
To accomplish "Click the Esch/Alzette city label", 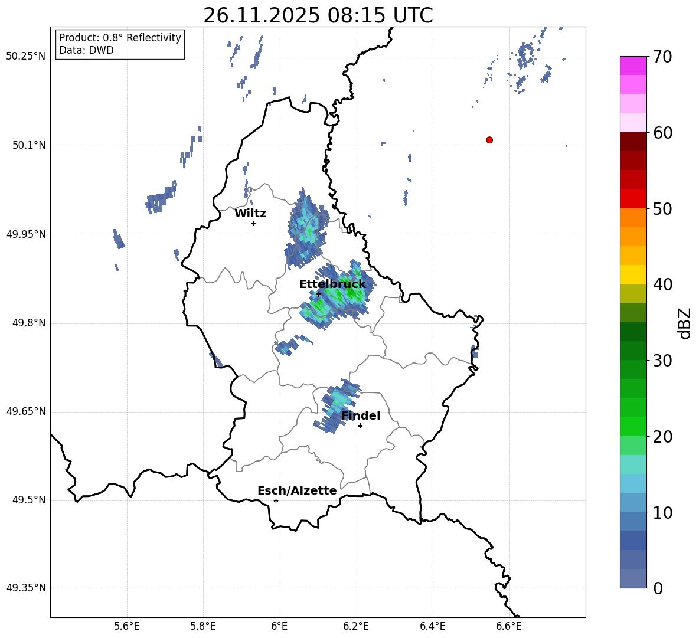I will click(297, 491).
